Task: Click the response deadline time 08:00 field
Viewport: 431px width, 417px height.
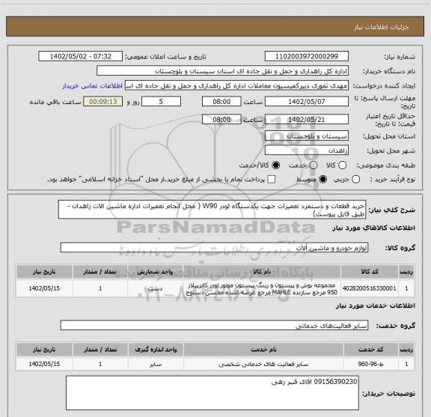Action: (221, 102)
